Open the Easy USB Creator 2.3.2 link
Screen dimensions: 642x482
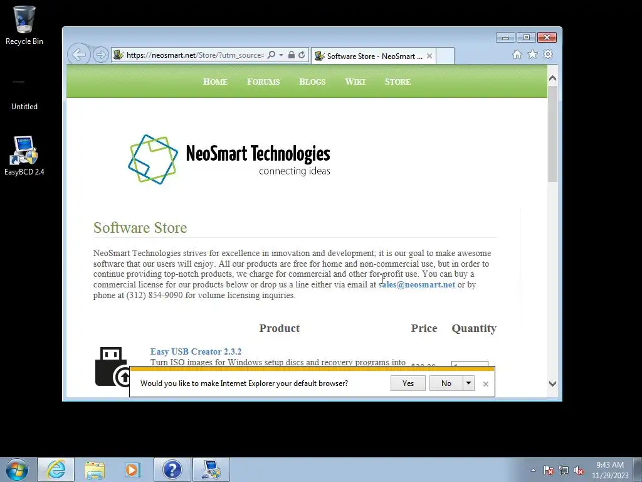[196, 351]
